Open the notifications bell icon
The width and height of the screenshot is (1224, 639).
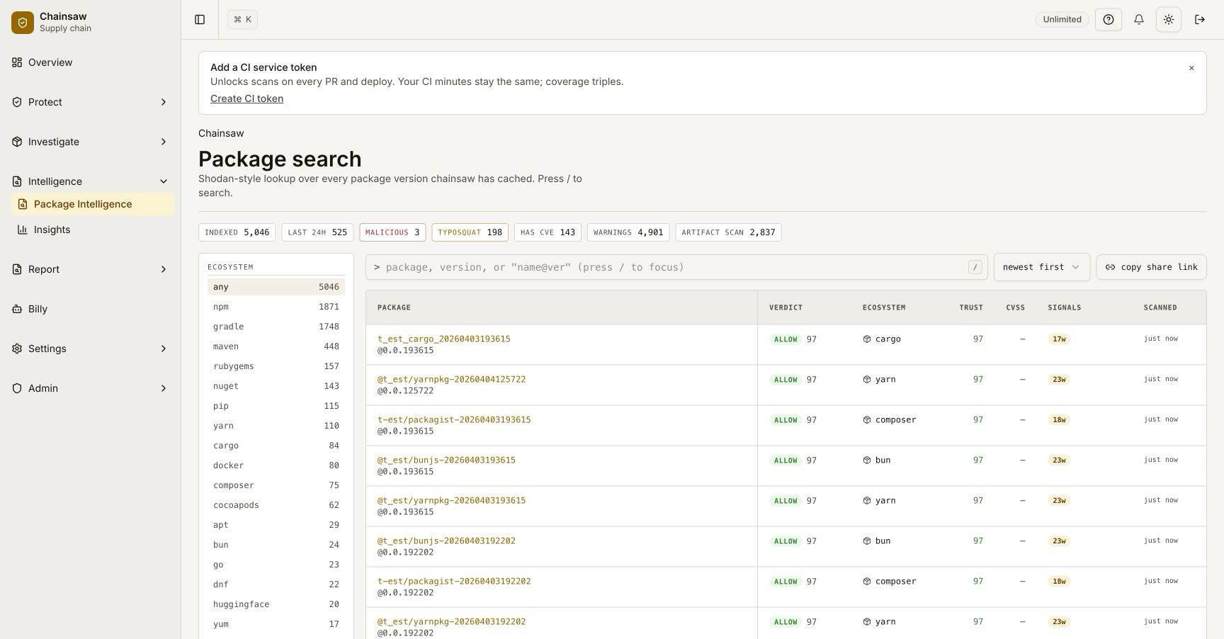(x=1139, y=19)
